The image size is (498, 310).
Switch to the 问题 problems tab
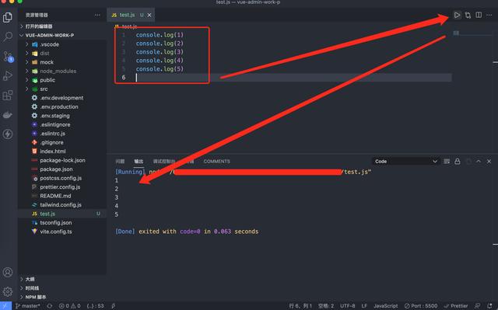point(120,162)
